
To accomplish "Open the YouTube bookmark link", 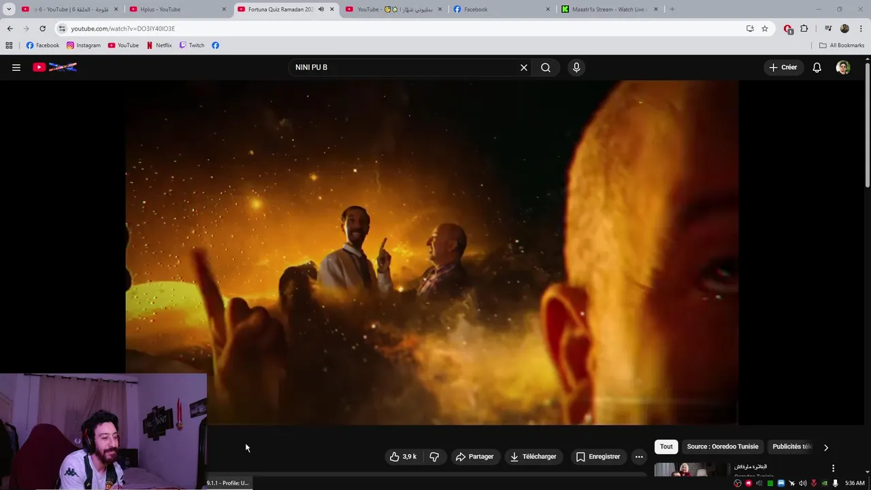I will point(123,46).
